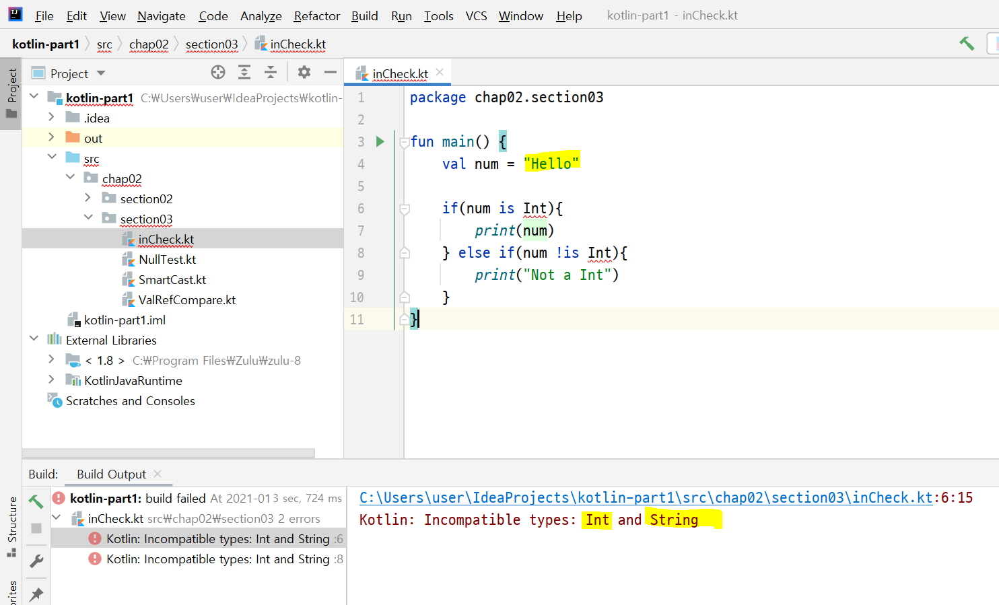Expand the .idea folder

pyautogui.click(x=51, y=116)
